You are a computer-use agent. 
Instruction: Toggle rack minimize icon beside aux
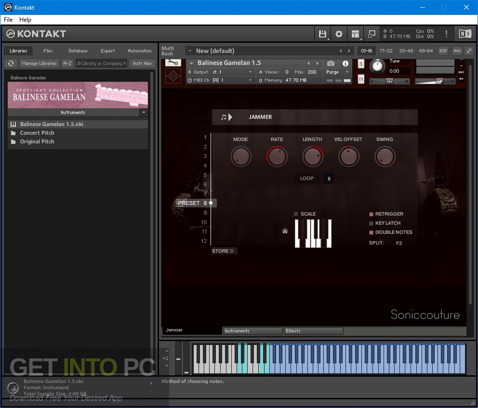click(469, 51)
